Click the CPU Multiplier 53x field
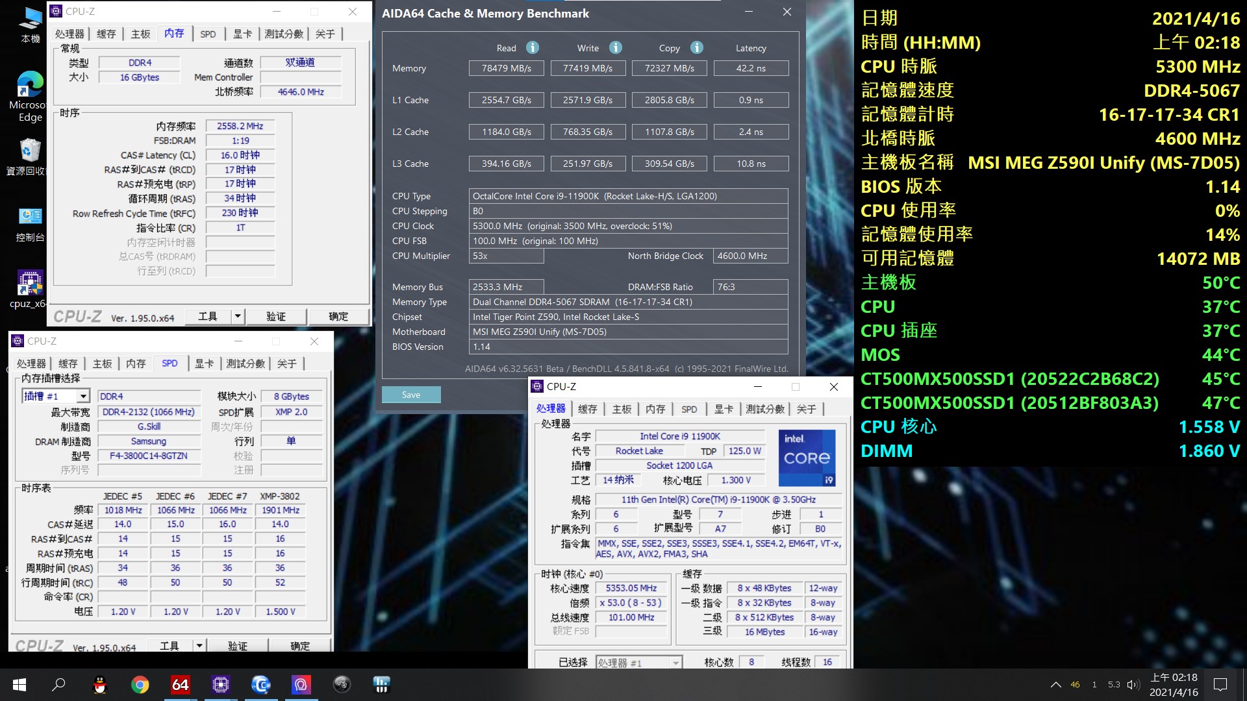The width and height of the screenshot is (1247, 701). click(507, 256)
